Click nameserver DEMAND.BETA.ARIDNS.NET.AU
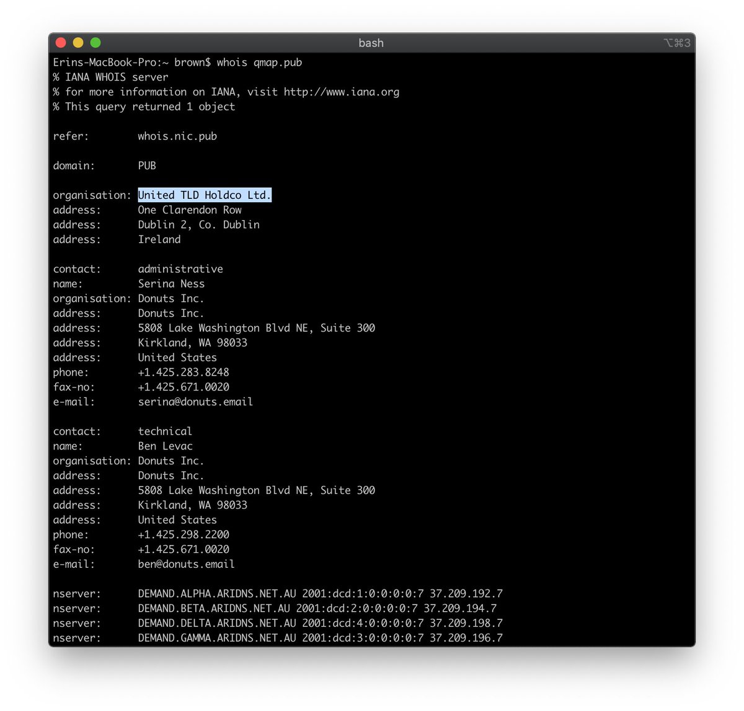Screen dimensions: 744x711 coord(214,609)
